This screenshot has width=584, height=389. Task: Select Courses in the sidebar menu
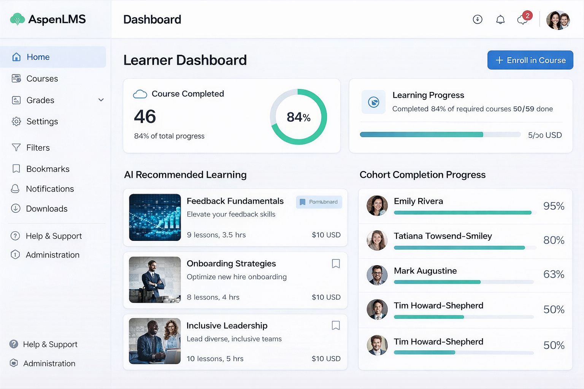(42, 79)
